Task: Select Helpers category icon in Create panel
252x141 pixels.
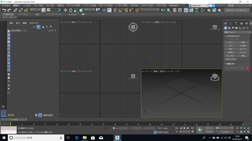Action: [x=240, y=28]
